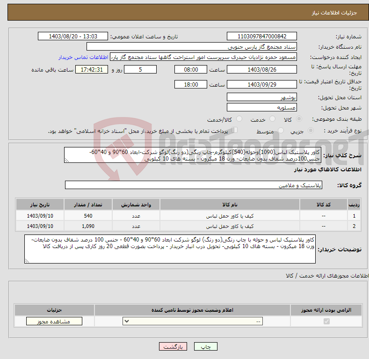Open اطلاعات تماس خریدار contact link
Image resolution: width=369 pixels, height=359 pixels.
click(83, 57)
